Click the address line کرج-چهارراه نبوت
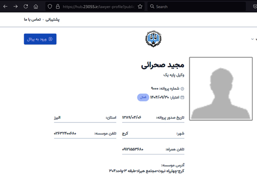257x185 pixels. (146, 171)
